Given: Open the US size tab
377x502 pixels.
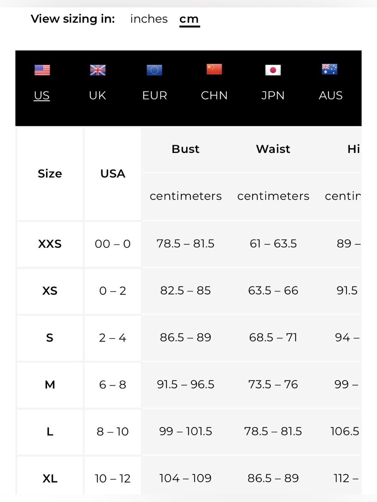Looking at the screenshot, I should pos(42,96).
